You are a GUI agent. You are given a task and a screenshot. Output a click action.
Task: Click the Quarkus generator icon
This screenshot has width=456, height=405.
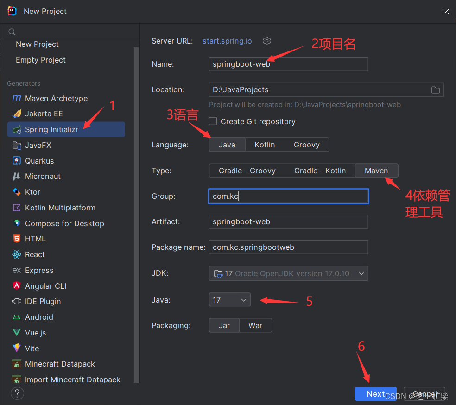[x=17, y=161]
